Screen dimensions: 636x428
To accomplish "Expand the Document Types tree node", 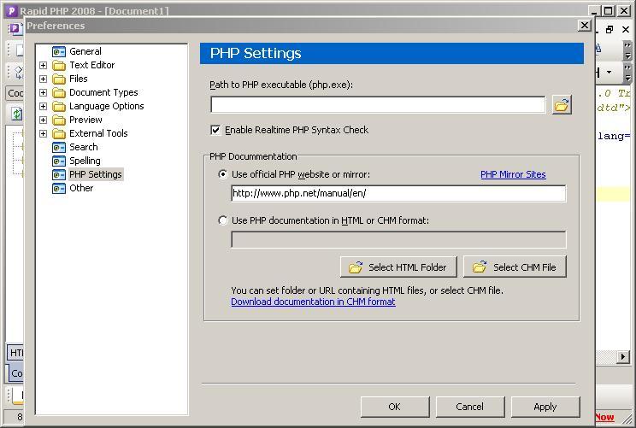I will (x=43, y=93).
